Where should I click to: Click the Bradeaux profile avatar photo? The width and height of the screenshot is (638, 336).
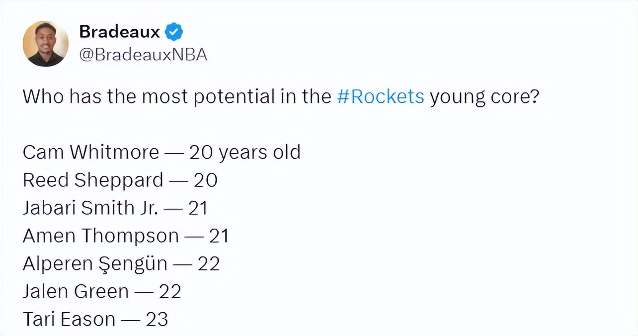pyautogui.click(x=46, y=44)
